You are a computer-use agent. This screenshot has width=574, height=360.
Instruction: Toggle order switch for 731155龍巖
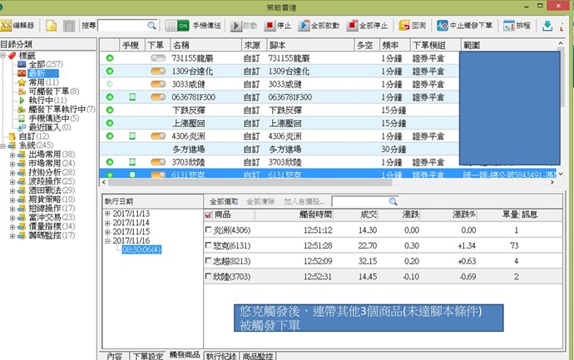pos(157,58)
